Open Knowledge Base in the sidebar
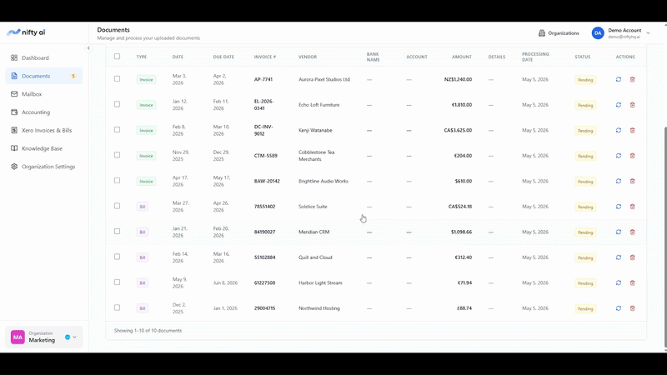This screenshot has width=667, height=375. tap(44, 148)
